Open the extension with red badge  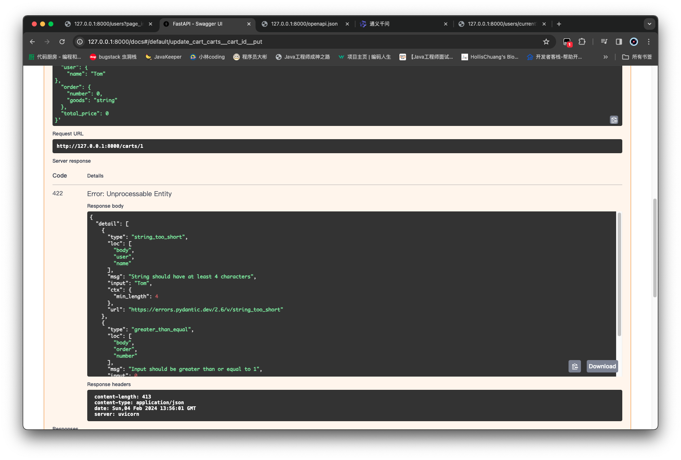click(x=567, y=42)
